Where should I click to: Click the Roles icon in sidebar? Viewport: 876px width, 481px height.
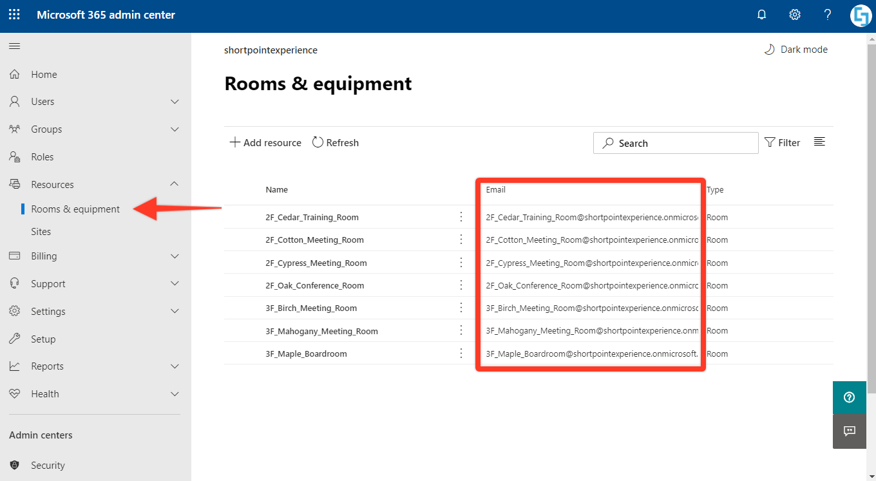coord(15,156)
